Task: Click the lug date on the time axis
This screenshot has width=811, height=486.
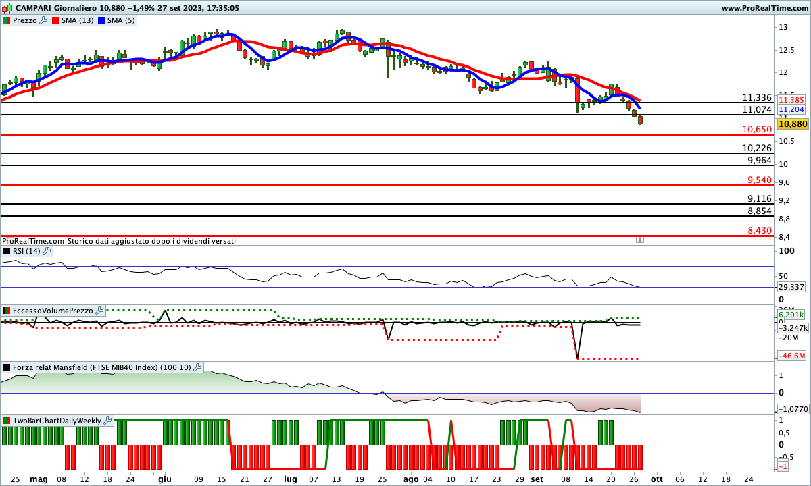Action: point(291,479)
